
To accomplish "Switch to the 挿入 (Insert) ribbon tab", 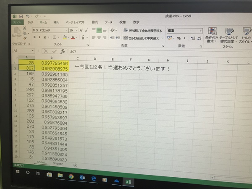I will (56, 22).
